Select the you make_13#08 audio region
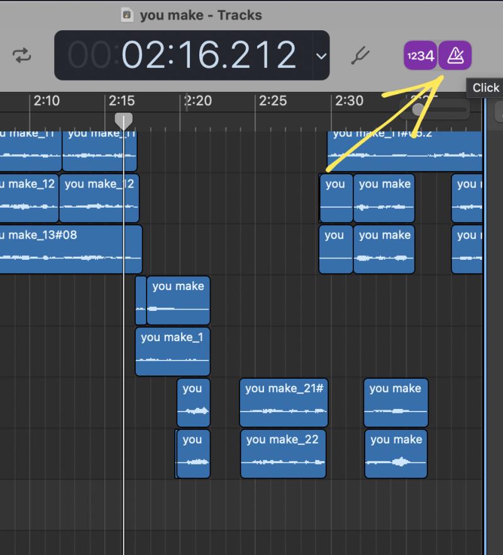Image resolution: width=503 pixels, height=555 pixels. (x=69, y=249)
